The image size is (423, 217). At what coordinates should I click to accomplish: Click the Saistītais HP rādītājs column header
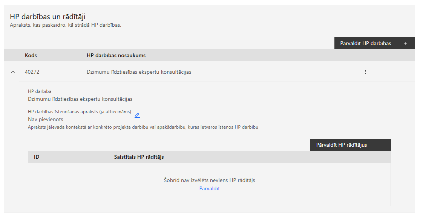[x=139, y=157]
